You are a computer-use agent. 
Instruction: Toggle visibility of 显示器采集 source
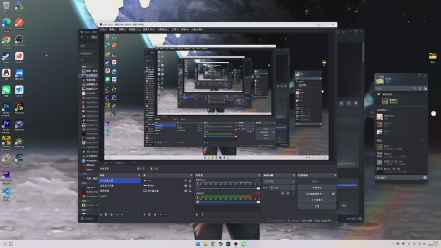(186, 191)
